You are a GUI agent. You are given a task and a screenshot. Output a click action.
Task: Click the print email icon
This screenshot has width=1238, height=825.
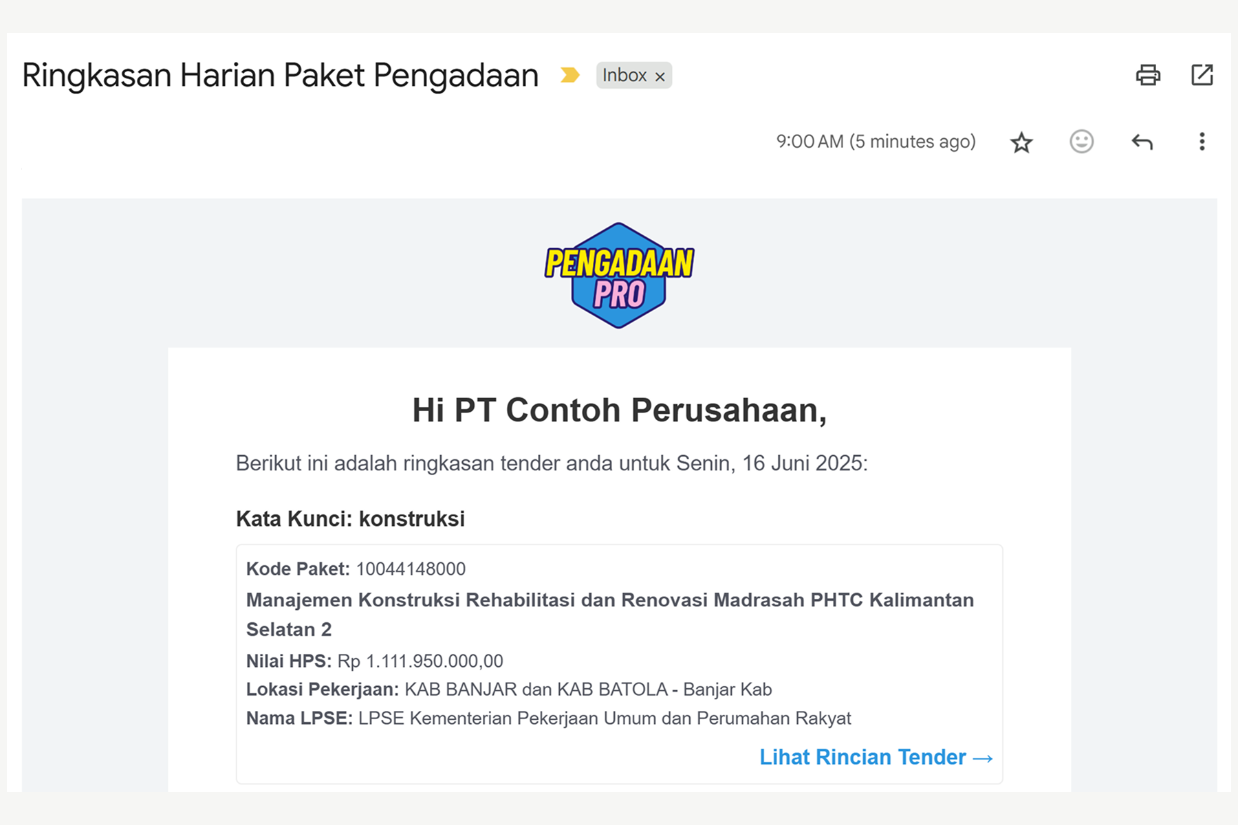[1148, 74]
